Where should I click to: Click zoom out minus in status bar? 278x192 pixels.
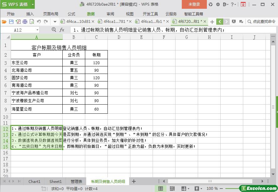[x=221, y=189]
